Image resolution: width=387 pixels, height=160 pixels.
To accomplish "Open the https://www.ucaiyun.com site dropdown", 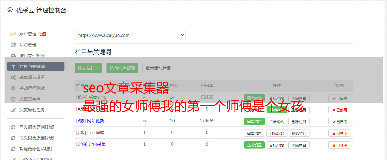I will pos(130,35).
